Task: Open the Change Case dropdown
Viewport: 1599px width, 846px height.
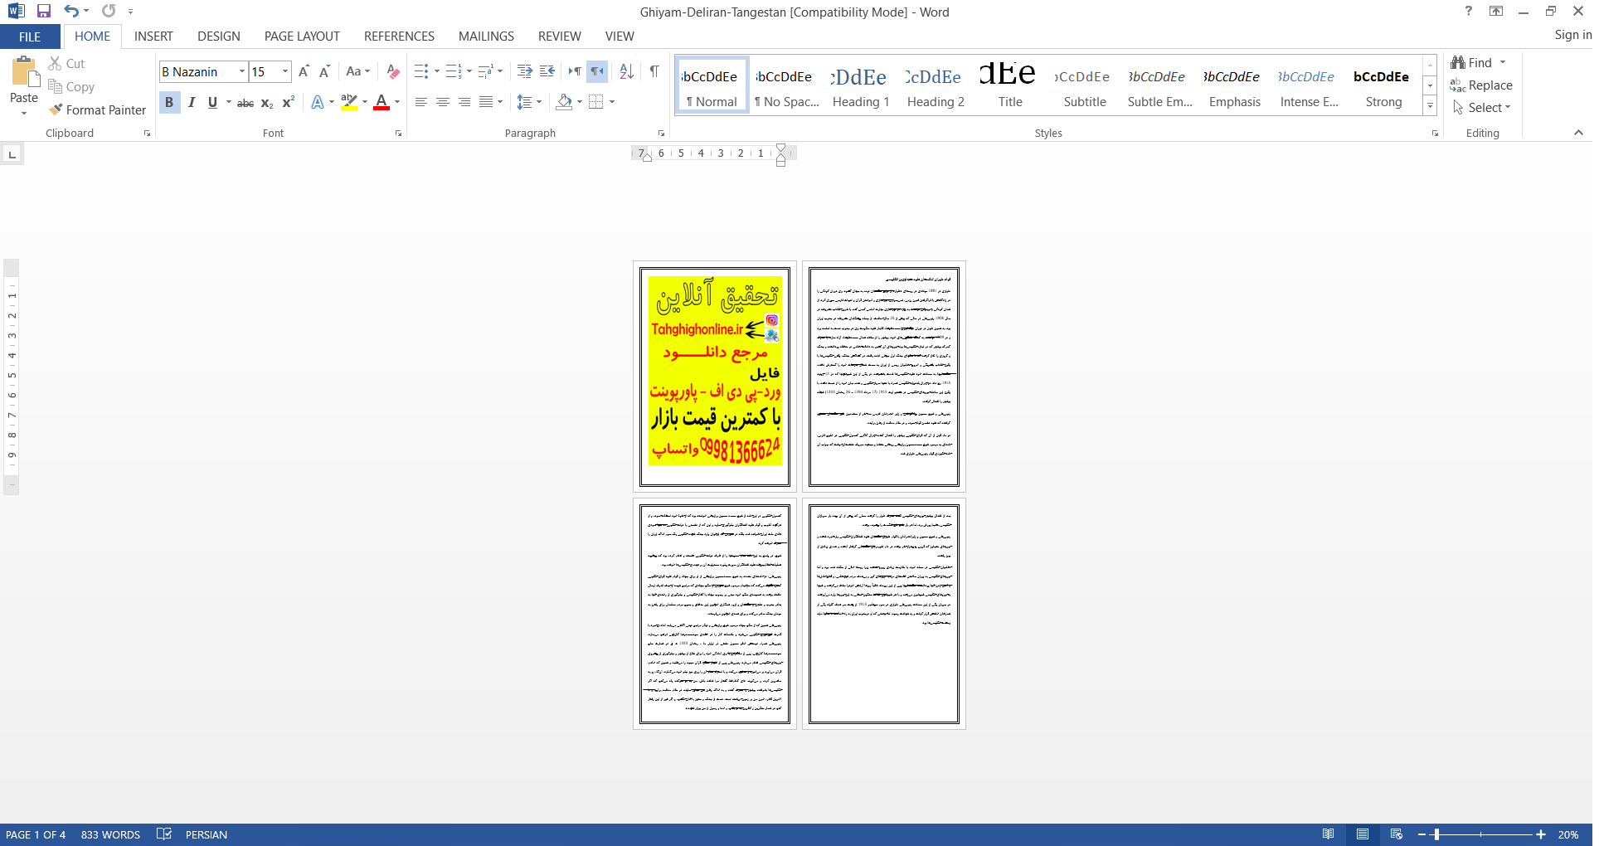Action: tap(358, 71)
